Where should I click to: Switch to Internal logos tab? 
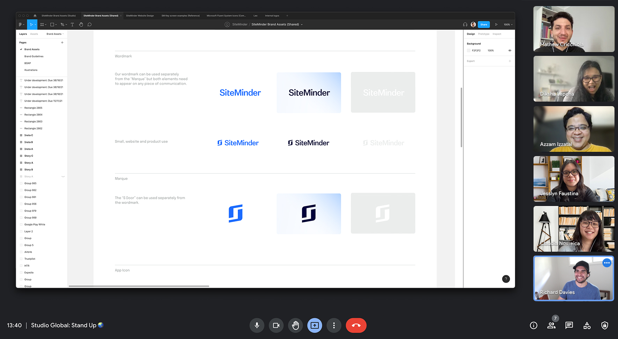272,16
